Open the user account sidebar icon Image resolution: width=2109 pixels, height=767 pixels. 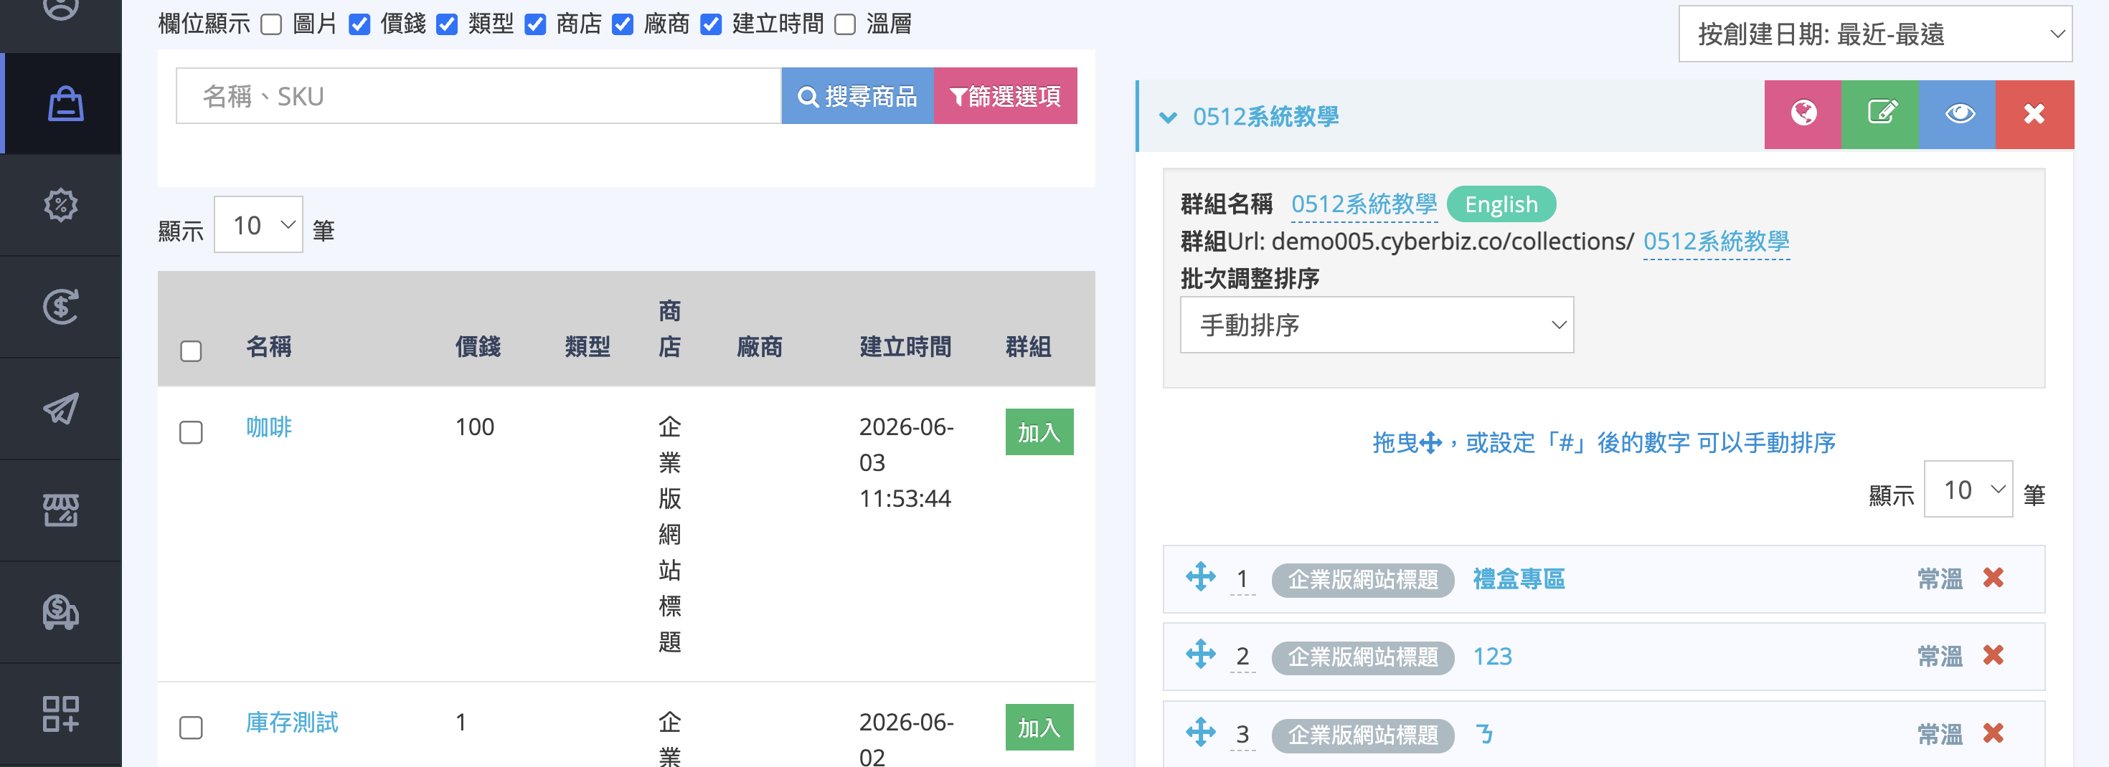(60, 8)
